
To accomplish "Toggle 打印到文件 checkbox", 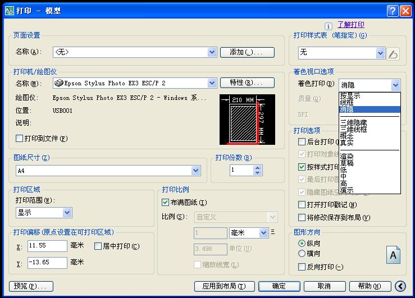I will click(19, 138).
